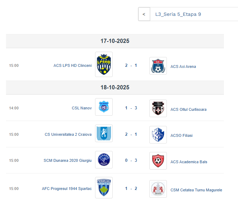Open the ACS LPS HD Clinceni team link

tap(73, 65)
